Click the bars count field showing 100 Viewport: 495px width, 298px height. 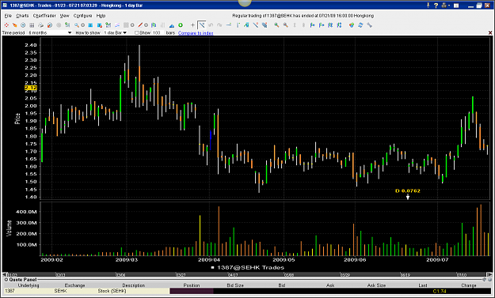click(158, 32)
